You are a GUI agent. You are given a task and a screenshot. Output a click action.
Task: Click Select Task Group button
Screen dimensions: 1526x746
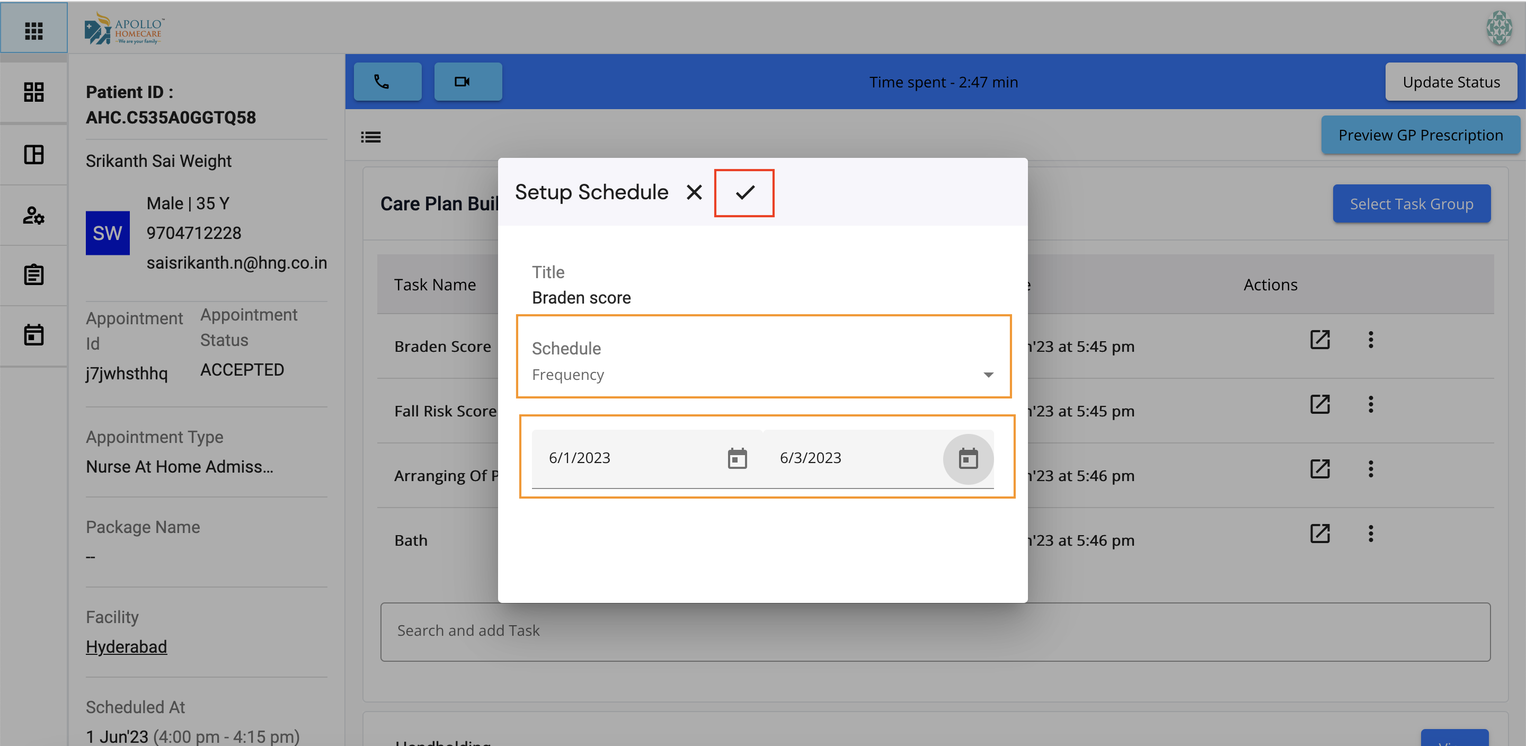(1411, 204)
